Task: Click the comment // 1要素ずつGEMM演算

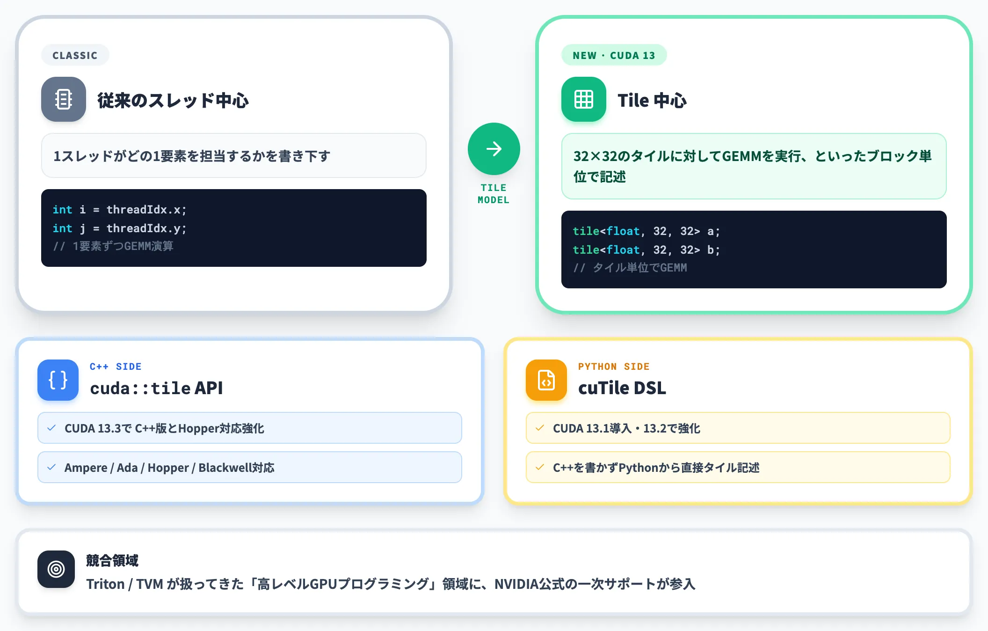Action: coord(113,246)
